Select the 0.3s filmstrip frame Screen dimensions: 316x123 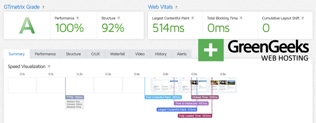[108, 85]
